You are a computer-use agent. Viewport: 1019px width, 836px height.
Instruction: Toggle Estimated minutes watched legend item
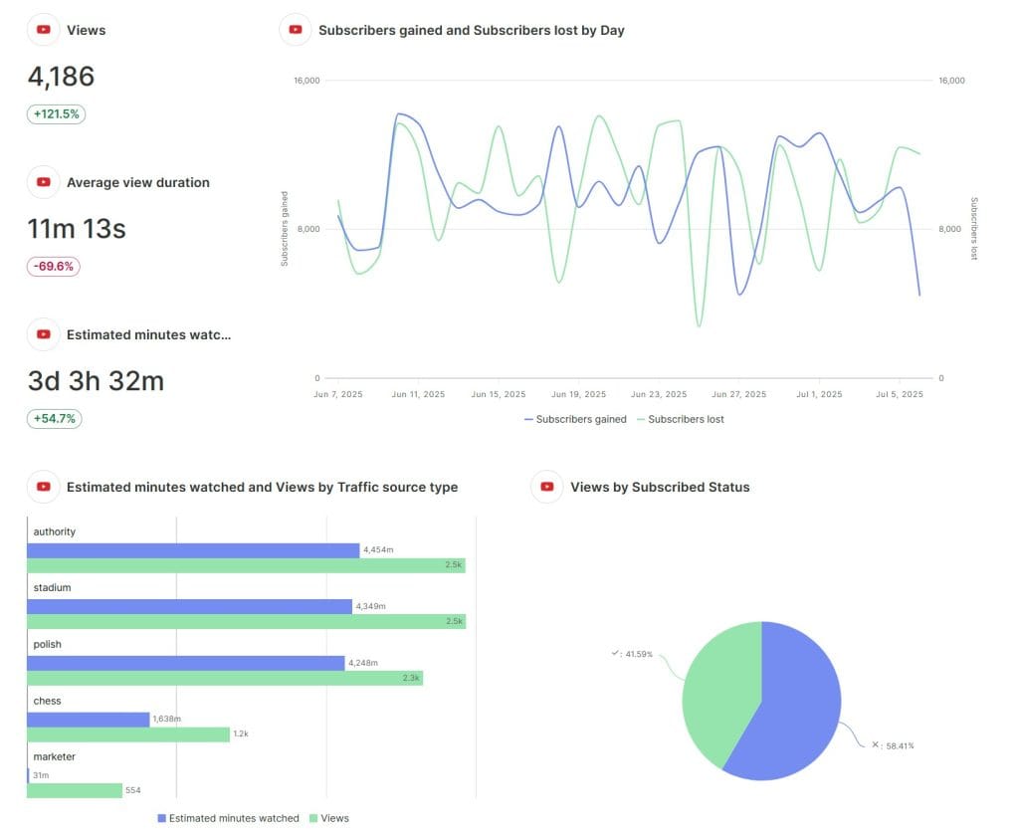coord(228,818)
